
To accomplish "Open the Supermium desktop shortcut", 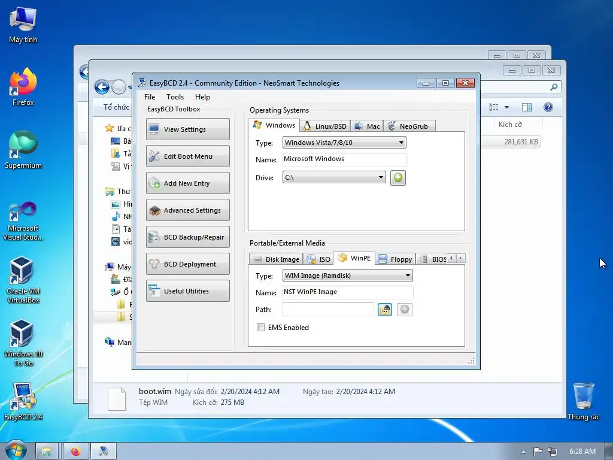I will click(x=23, y=150).
